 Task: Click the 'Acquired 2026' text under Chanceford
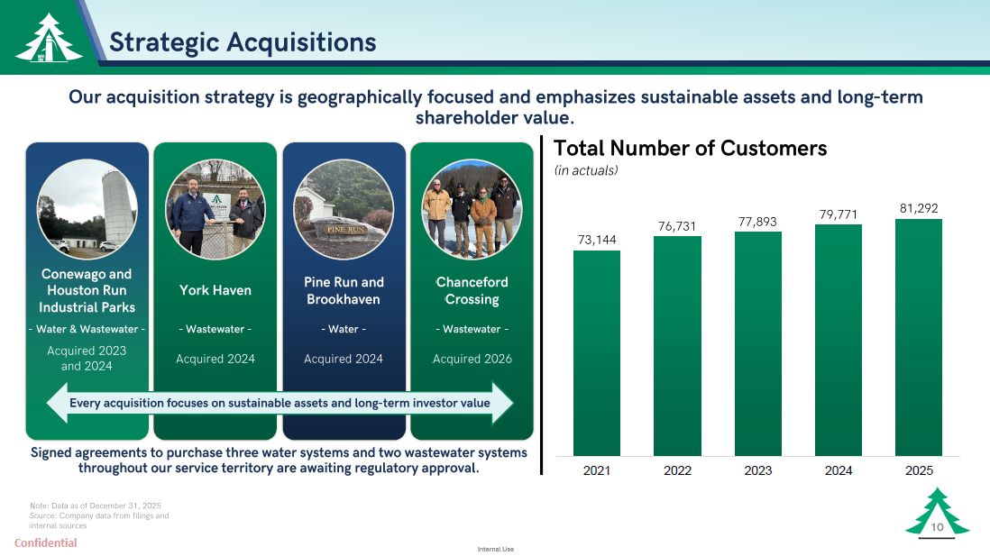[472, 359]
